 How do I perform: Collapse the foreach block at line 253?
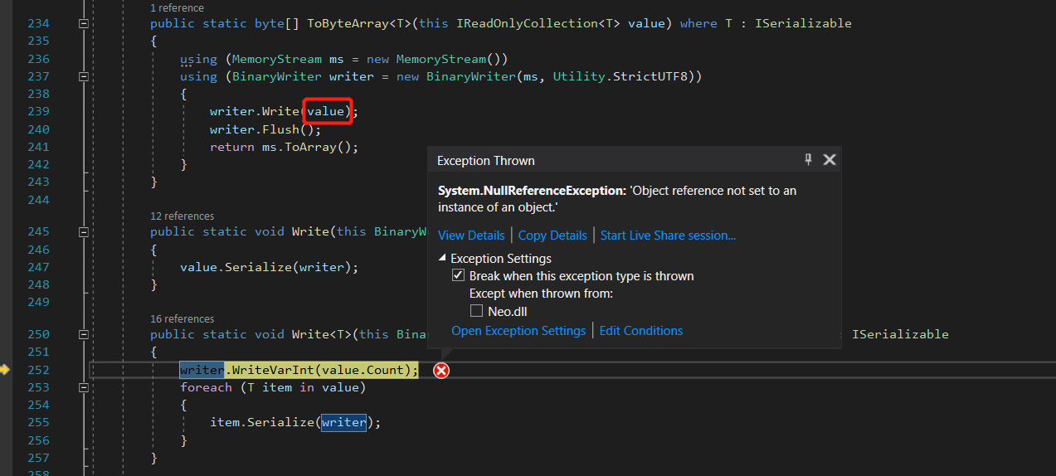(x=83, y=387)
